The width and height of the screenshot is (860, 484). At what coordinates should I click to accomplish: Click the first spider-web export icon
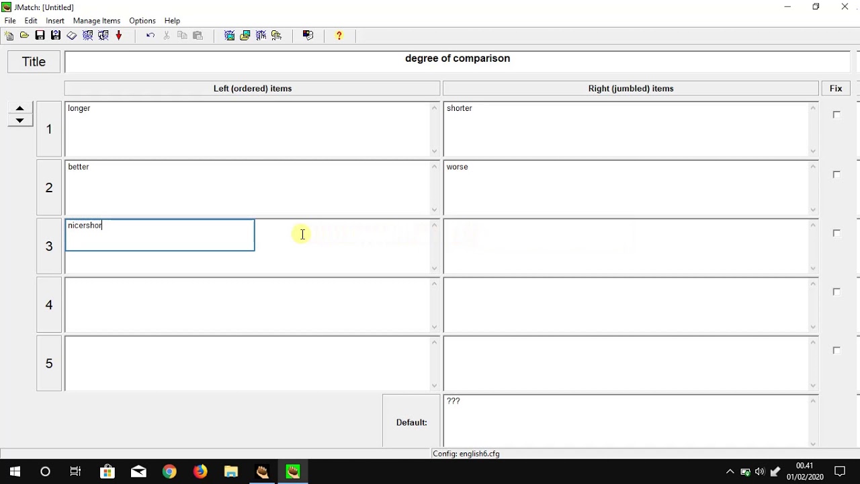(88, 36)
